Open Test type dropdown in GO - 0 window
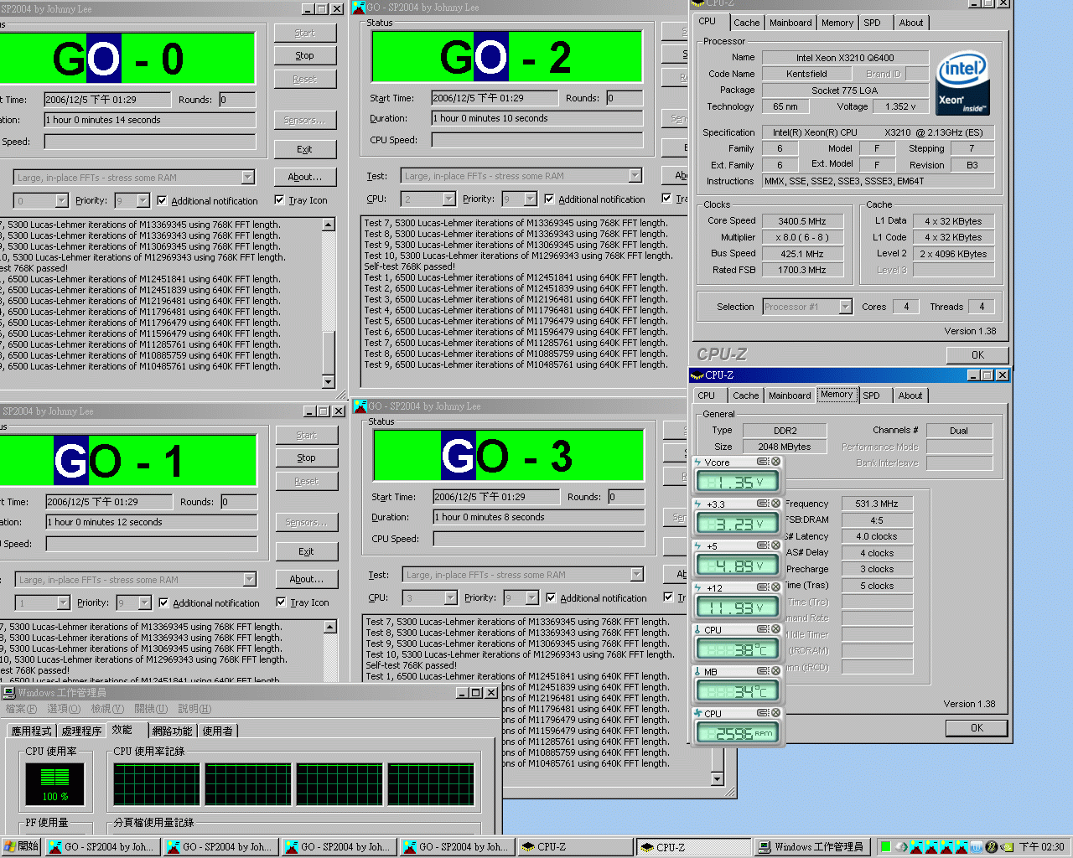 (247, 177)
